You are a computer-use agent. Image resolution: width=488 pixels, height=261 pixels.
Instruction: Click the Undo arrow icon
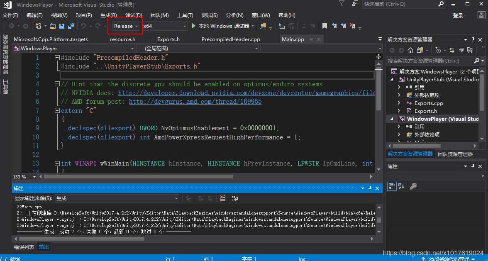click(83, 26)
